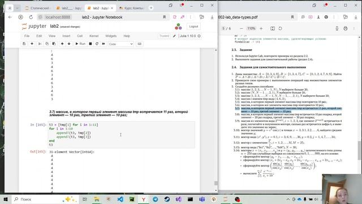Open downloads in the Jupyter browser window
362x204 pixels.
click(x=212, y=17)
